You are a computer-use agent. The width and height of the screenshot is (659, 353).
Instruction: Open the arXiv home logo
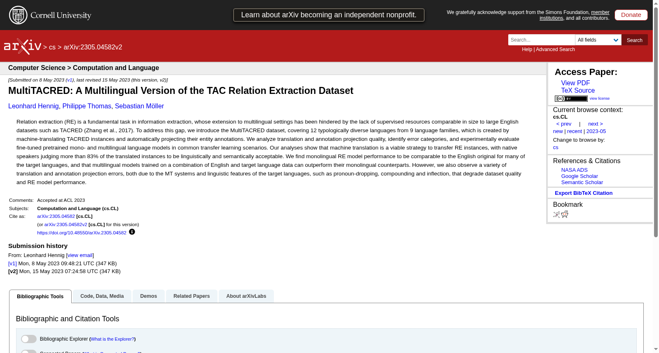pos(23,47)
